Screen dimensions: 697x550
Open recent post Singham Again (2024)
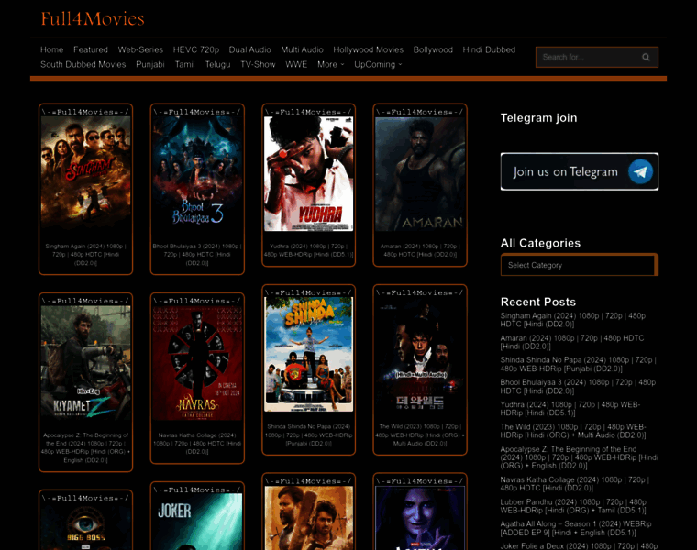pos(573,320)
